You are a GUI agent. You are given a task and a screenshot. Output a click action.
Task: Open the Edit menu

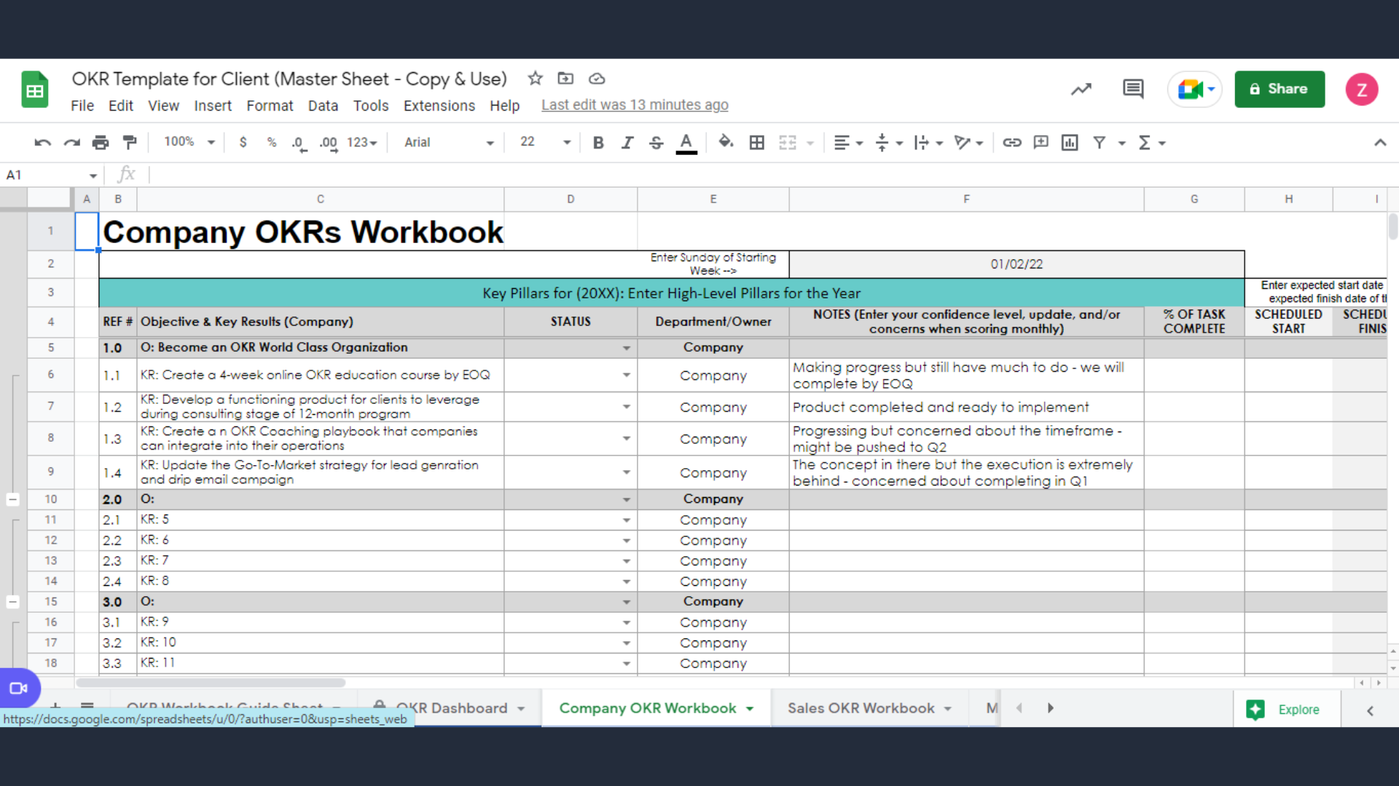pos(121,106)
